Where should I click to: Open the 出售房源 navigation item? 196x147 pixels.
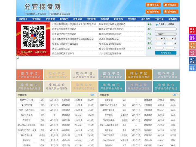(78, 19)
